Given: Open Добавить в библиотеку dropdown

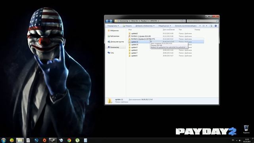Looking at the screenshot, I should click(145, 26).
